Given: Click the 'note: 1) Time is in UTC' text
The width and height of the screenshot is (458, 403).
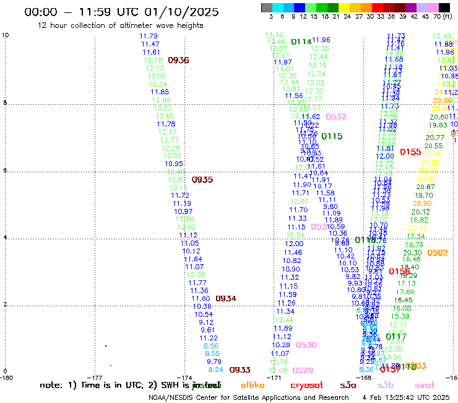Looking at the screenshot, I should [x=92, y=385].
